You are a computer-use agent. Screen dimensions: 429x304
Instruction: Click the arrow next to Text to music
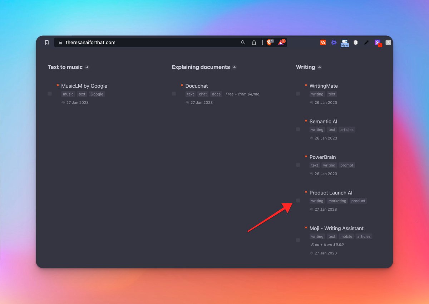[x=87, y=67]
